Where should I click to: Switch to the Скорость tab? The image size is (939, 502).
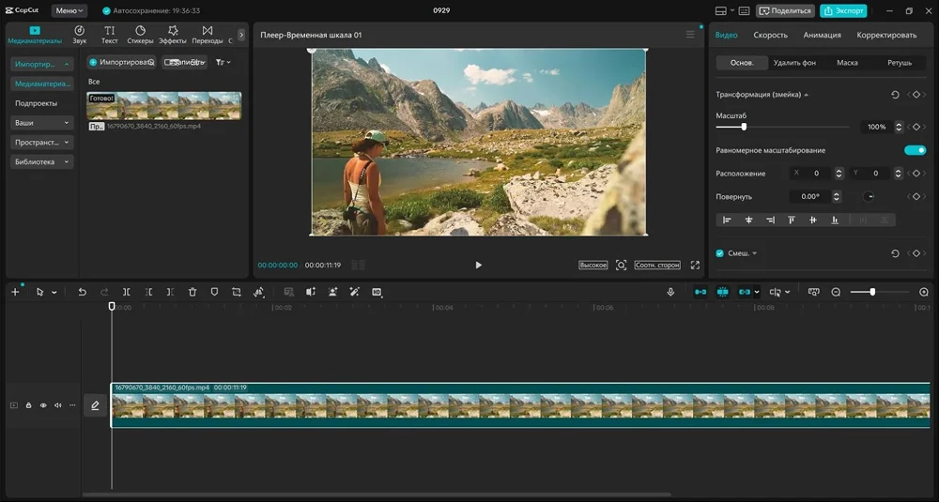770,35
